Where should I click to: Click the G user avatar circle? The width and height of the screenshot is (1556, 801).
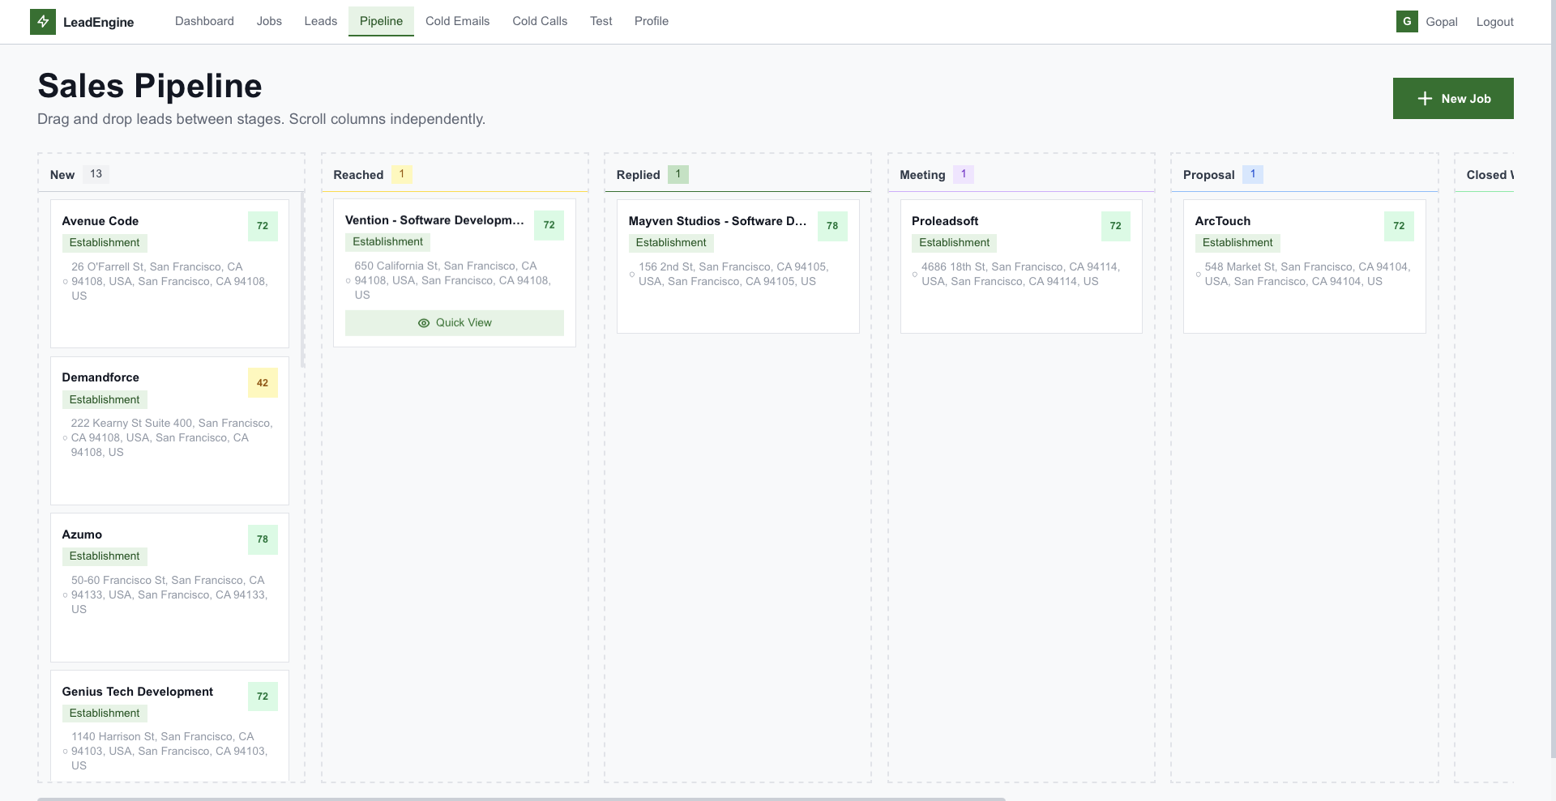[x=1408, y=22]
